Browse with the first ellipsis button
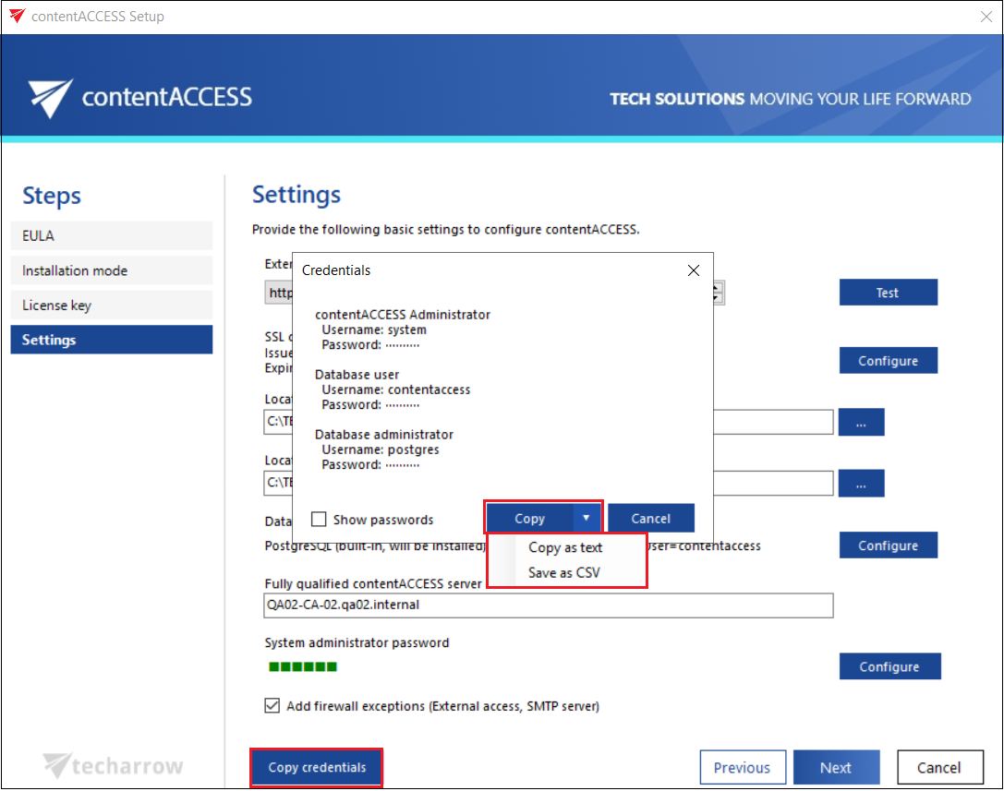Image resolution: width=1004 pixels, height=791 pixels. 861,422
